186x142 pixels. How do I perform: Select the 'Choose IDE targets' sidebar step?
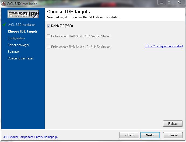[x=23, y=31]
